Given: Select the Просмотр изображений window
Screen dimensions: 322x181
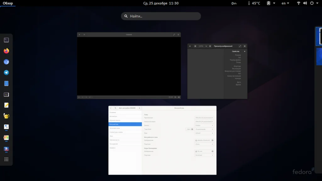Looking at the screenshot, I should tap(217, 71).
